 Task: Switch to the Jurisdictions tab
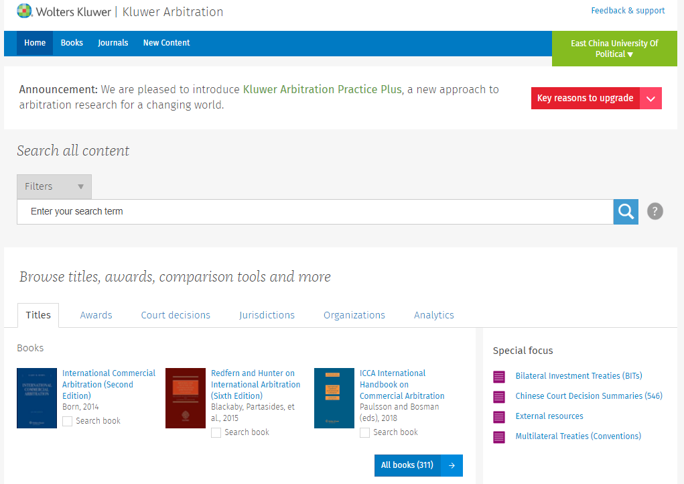click(x=267, y=315)
